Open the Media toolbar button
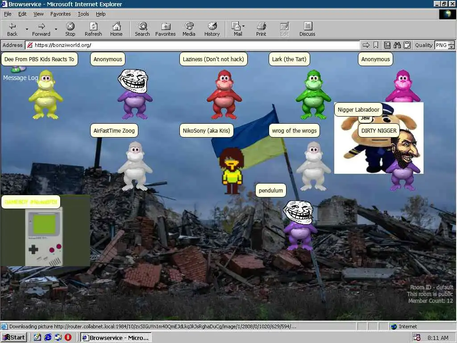The height and width of the screenshot is (343, 457). 189,29
